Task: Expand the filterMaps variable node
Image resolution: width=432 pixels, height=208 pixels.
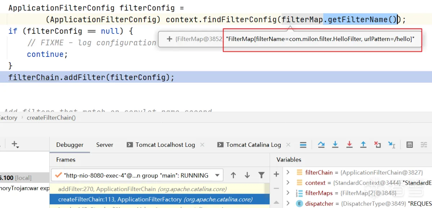Action: 288,193
